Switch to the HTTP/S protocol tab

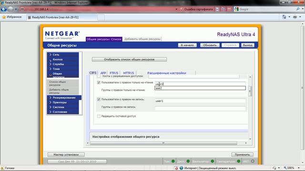(x=129, y=73)
